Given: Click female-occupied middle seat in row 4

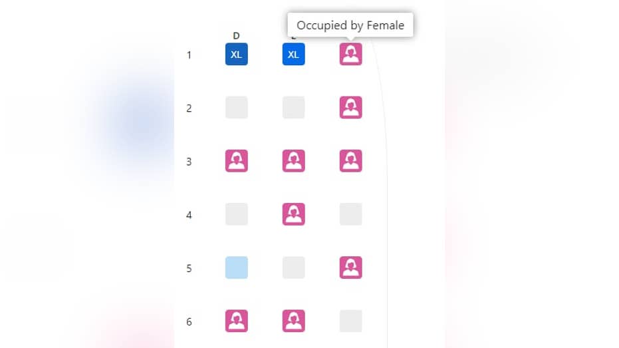Looking at the screenshot, I should coord(293,214).
